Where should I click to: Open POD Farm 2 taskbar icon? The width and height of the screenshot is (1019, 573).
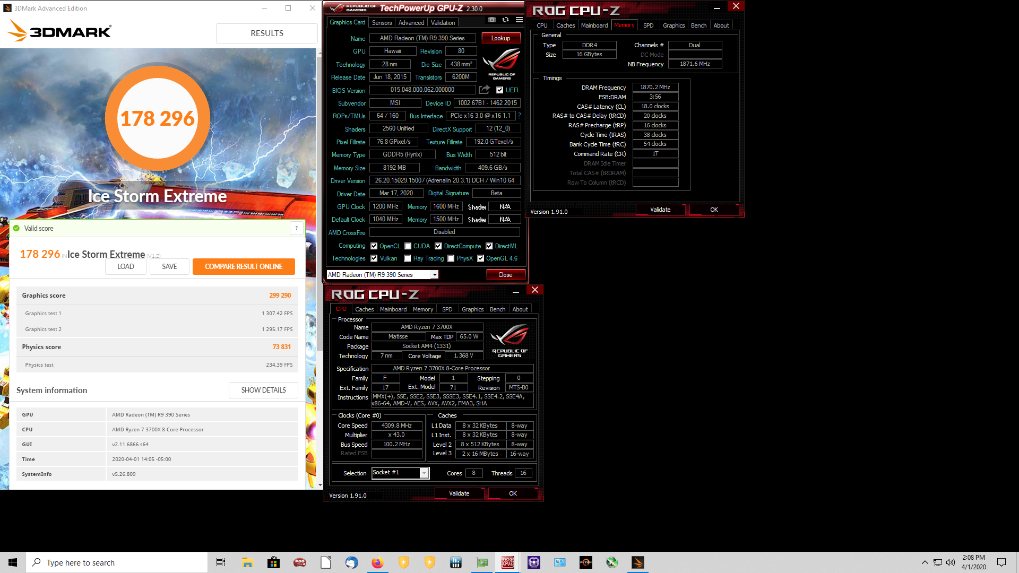coord(300,562)
